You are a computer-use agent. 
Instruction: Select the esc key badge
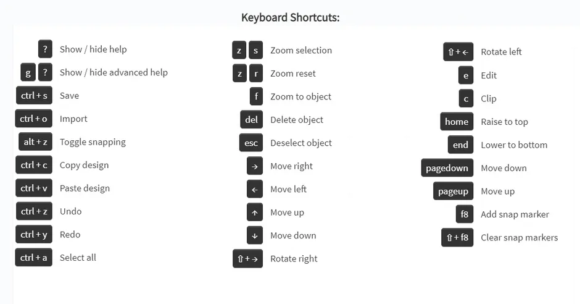pos(251,143)
